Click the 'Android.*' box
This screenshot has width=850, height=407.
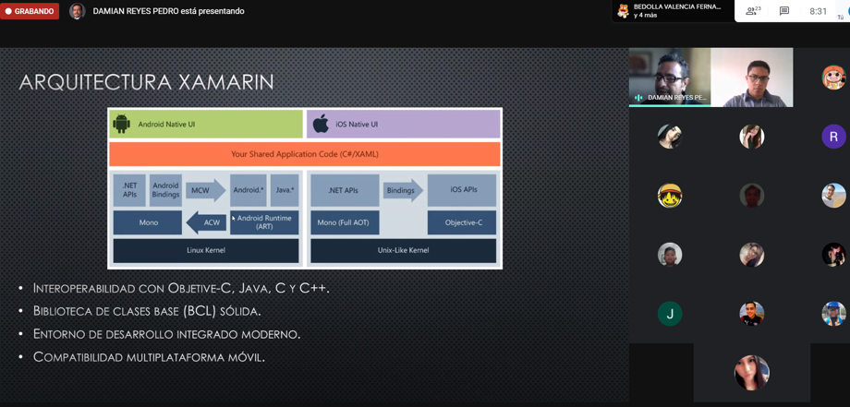click(249, 190)
